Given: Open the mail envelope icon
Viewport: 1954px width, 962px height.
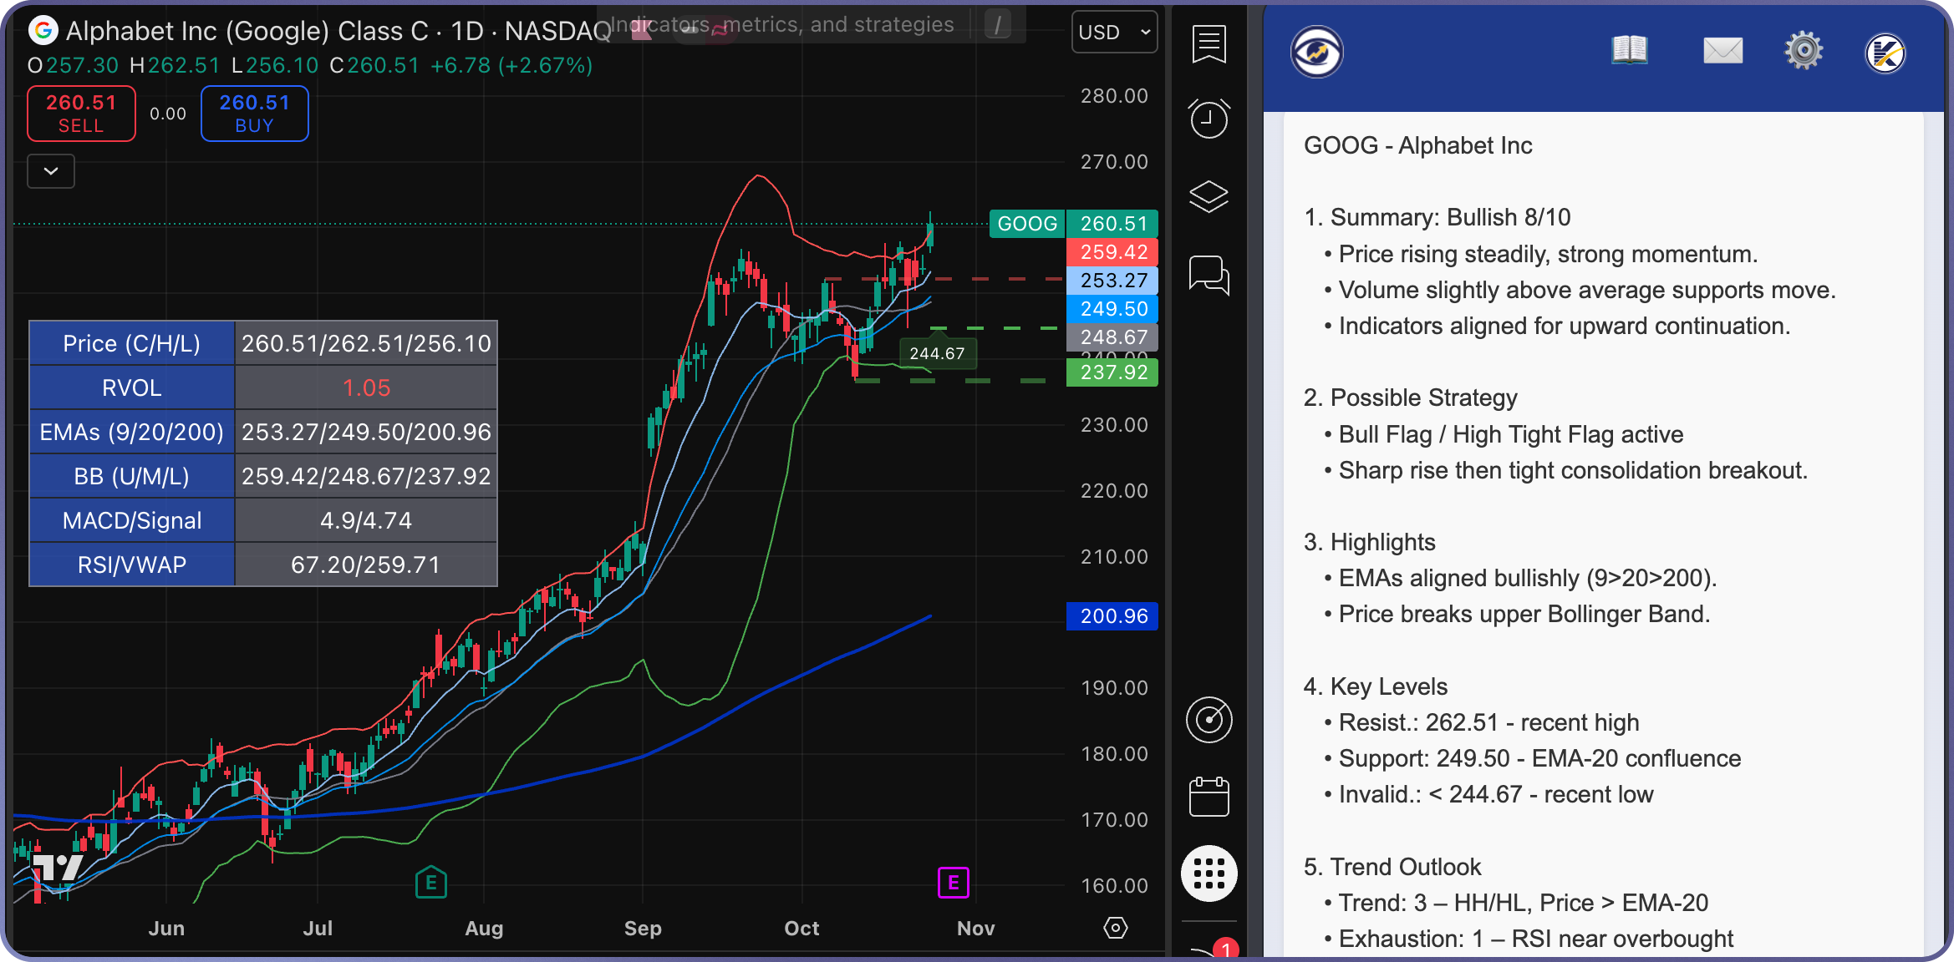Looking at the screenshot, I should (1722, 50).
